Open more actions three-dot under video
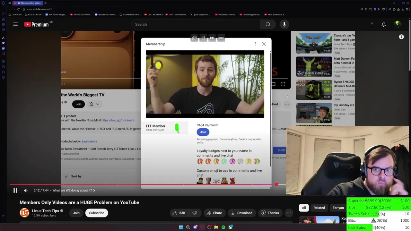 click(289, 213)
